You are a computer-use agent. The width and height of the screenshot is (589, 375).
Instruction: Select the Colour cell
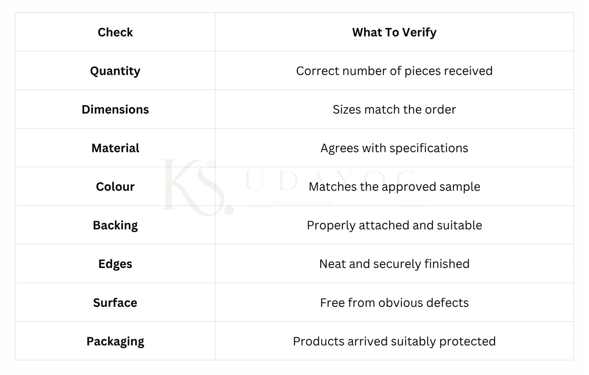[115, 187]
